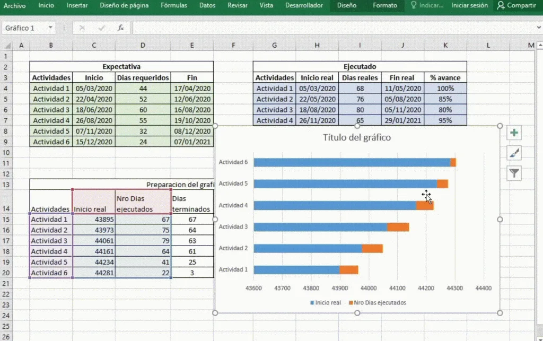Select cell with value 43895
This screenshot has width=543, height=341.
click(94, 220)
